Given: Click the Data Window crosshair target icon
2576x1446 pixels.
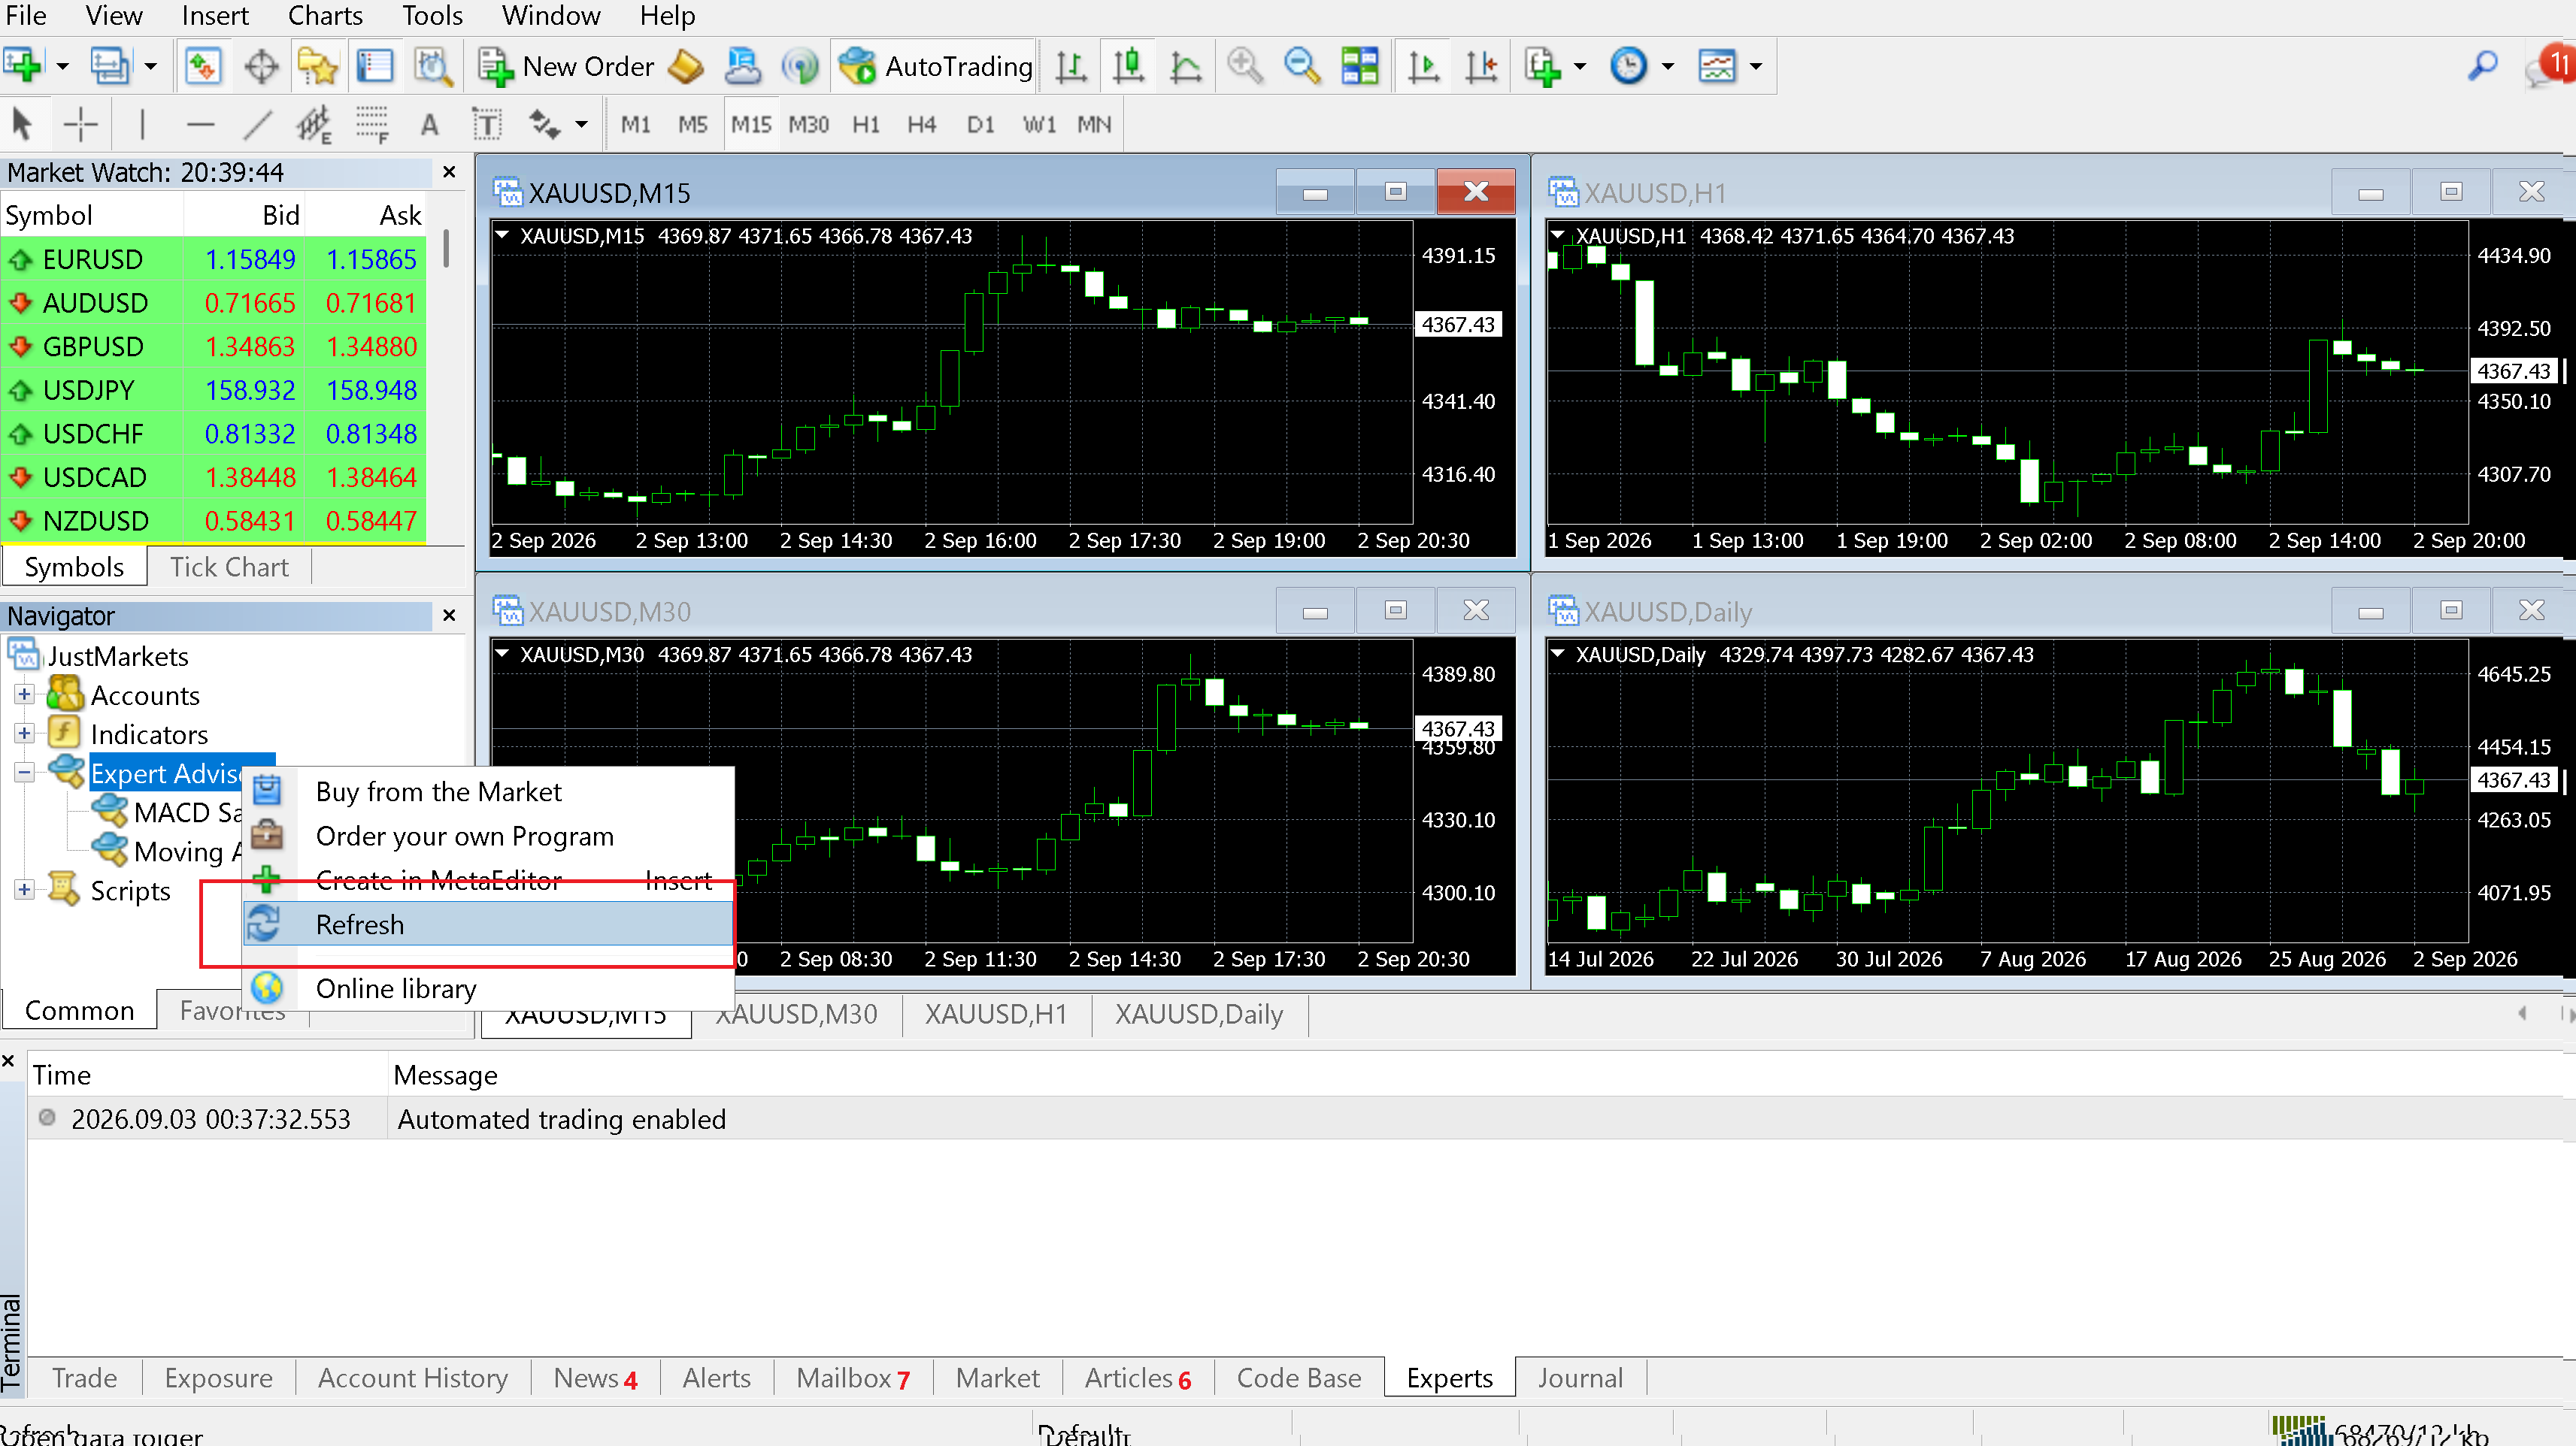Looking at the screenshot, I should click(x=261, y=66).
